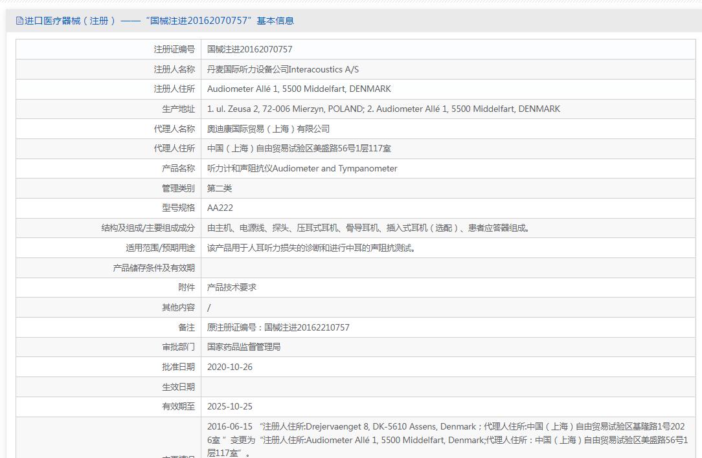
Task: Select the 生效日期 label
Action: (178, 387)
